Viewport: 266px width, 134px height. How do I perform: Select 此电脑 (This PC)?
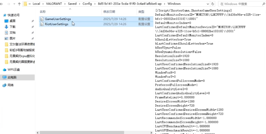17,77
